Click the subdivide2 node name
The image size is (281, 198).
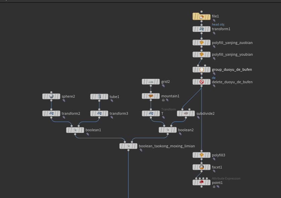click(x=205, y=113)
